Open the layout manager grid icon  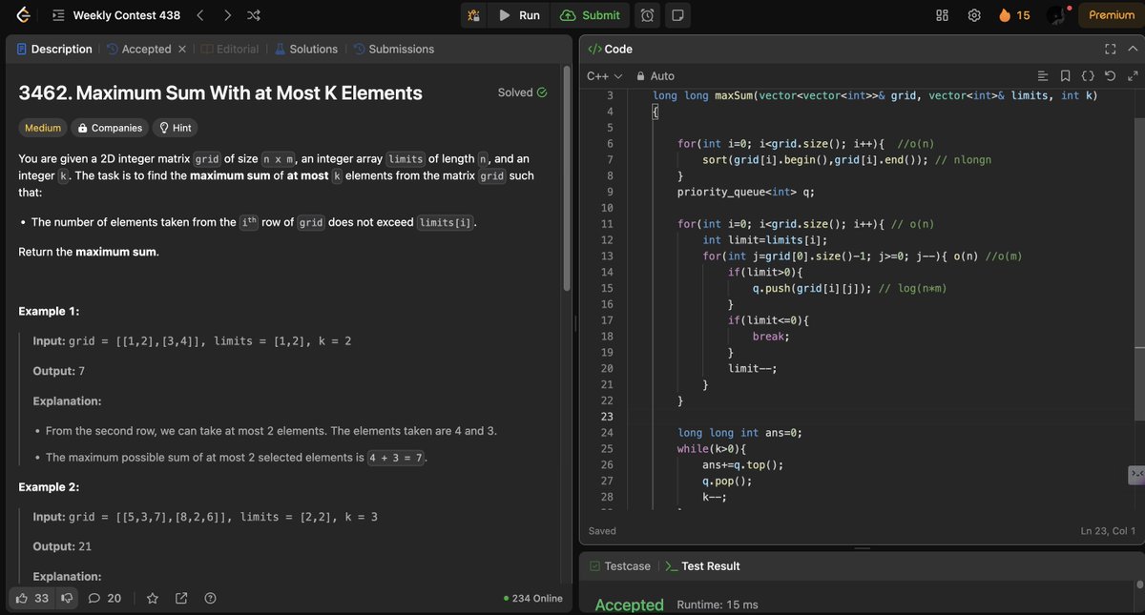coord(942,15)
